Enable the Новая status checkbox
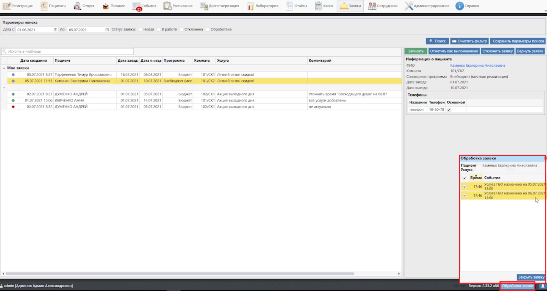This screenshot has width=547, height=291. [141, 30]
